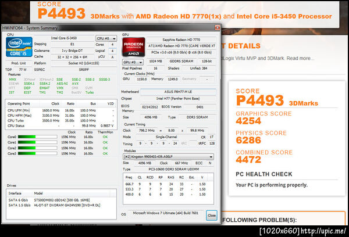The image size is (349, 237).
Task: Click the PC3-10600 DDR3 SDRAM UDIMM type field
Action: coord(173,169)
